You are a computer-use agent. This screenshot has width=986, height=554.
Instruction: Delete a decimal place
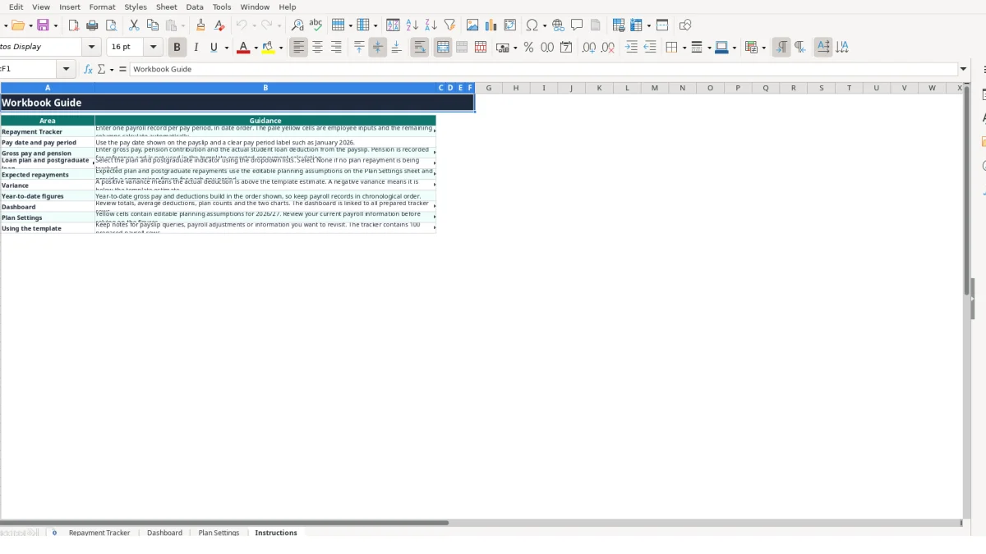pyautogui.click(x=608, y=48)
